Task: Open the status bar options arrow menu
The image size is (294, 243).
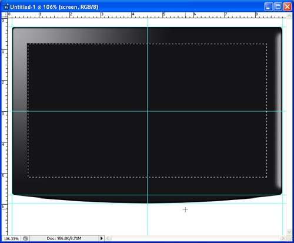Action: point(102,238)
